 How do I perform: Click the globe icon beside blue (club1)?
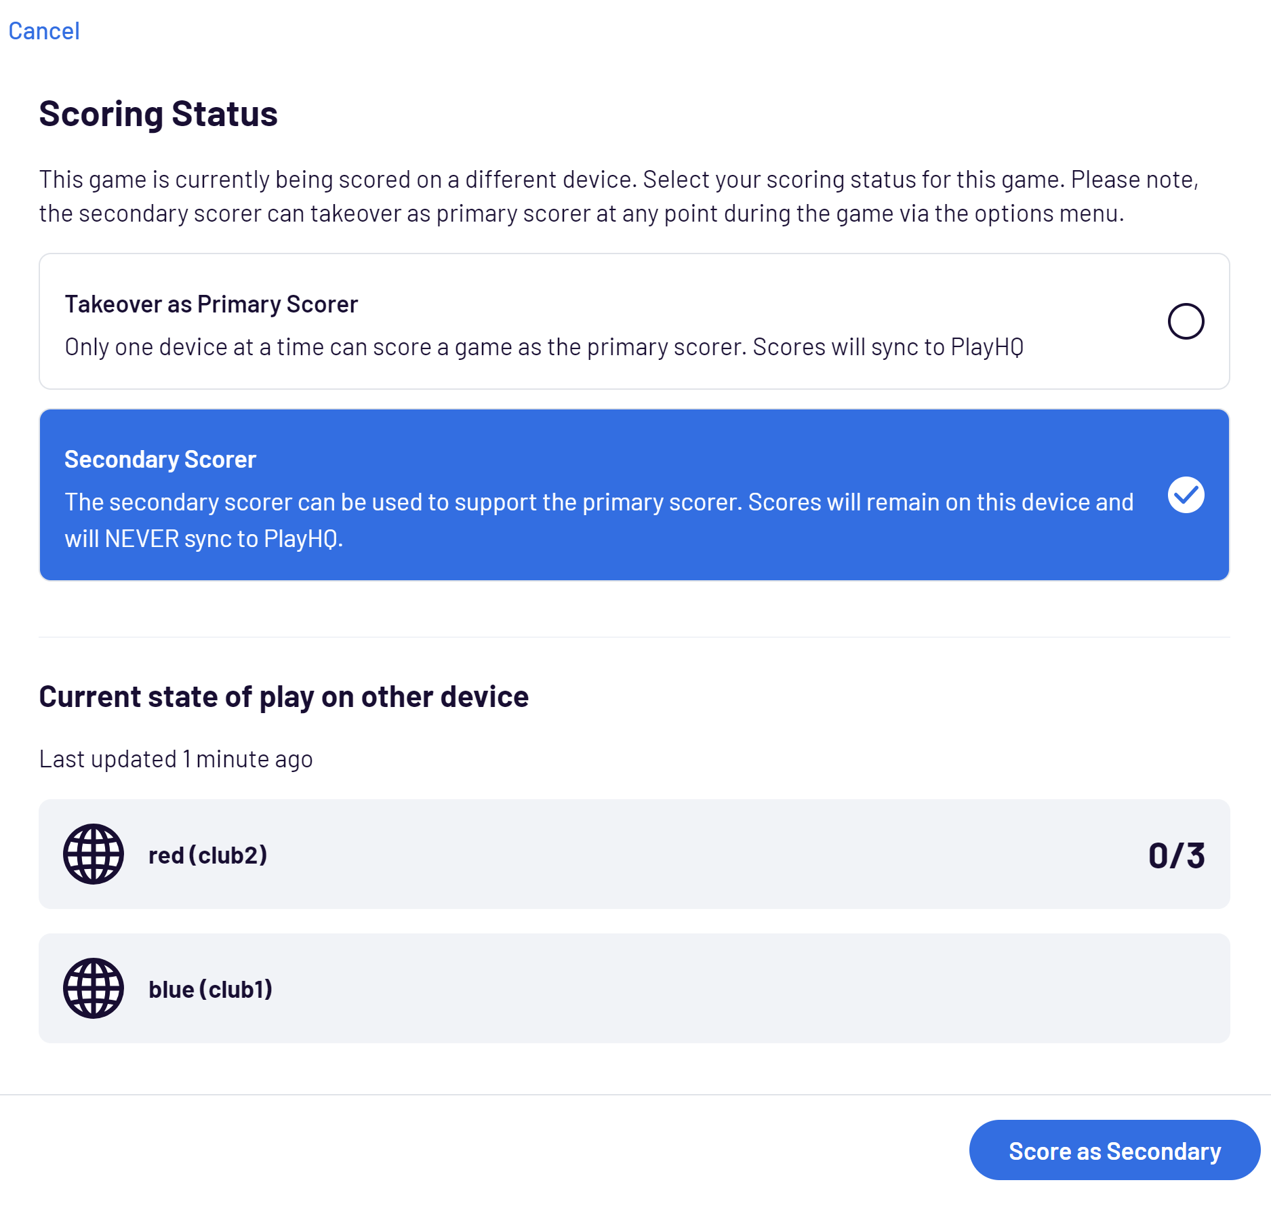click(x=94, y=988)
